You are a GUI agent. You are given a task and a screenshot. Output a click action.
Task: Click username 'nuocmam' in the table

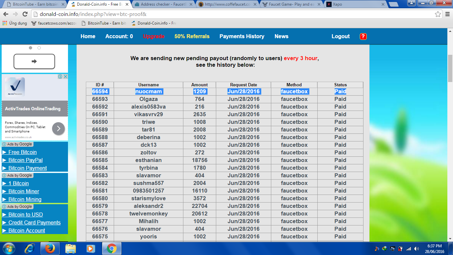[x=149, y=91]
